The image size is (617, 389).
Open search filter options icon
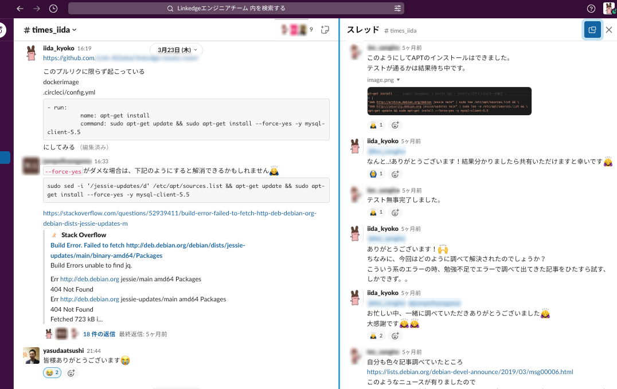397,8
